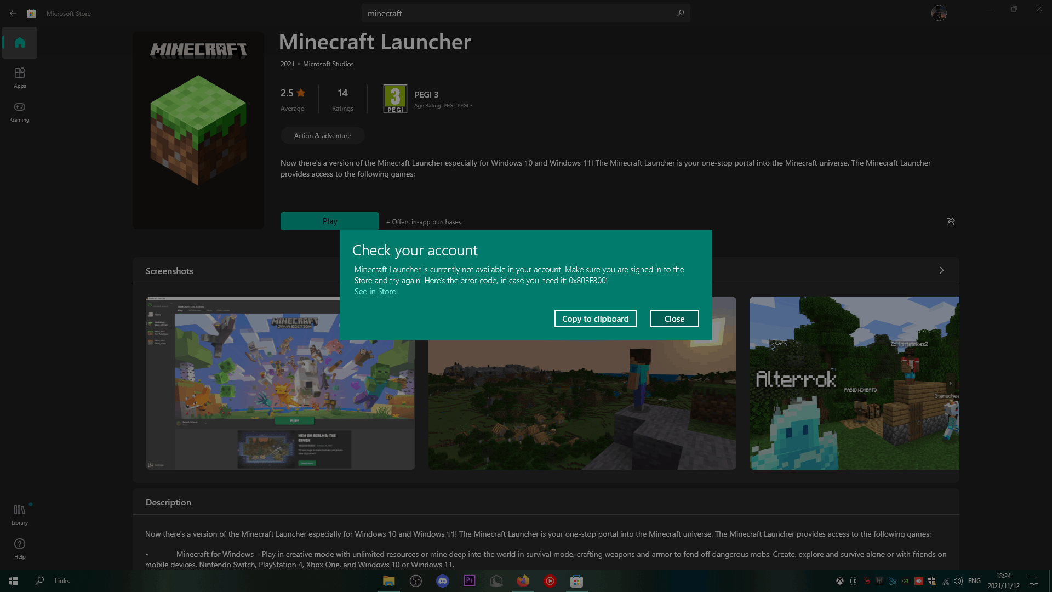Open the Windows Start menu
Viewport: 1052px width, 592px height.
click(13, 581)
